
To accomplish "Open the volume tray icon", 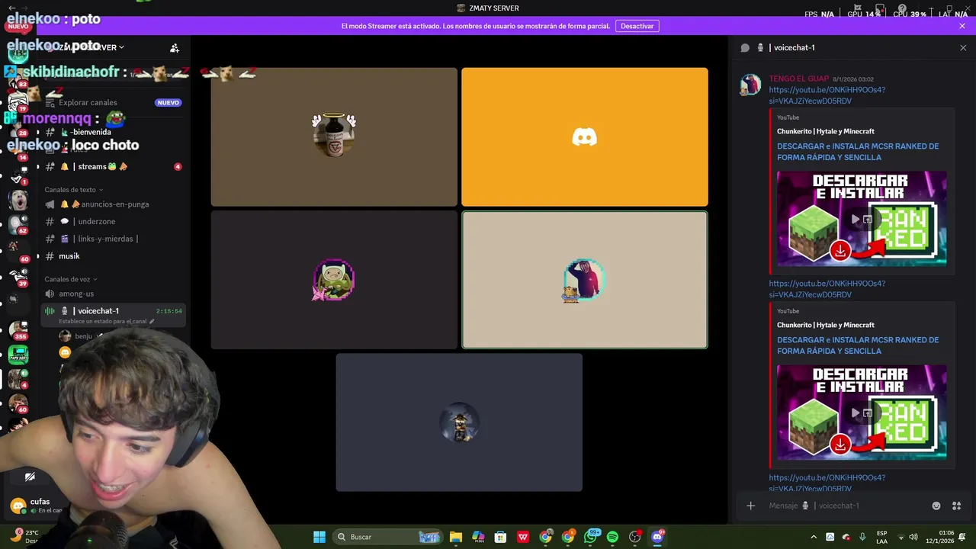I will click(913, 537).
